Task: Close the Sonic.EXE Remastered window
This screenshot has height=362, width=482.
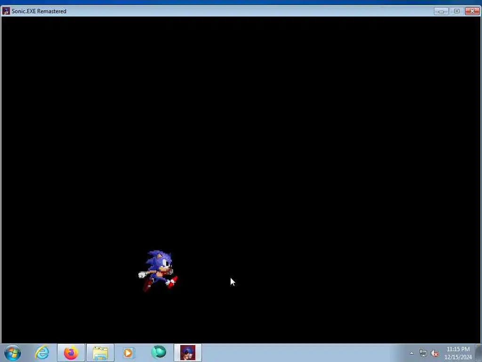Action: point(472,11)
